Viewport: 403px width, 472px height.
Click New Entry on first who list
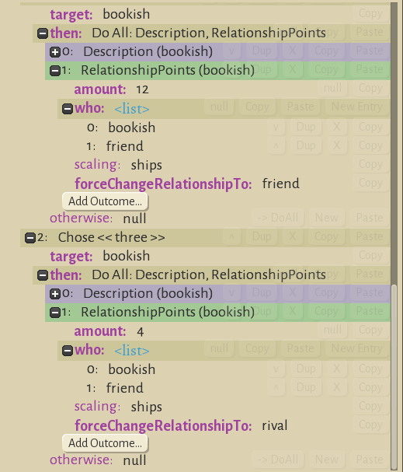tap(356, 107)
